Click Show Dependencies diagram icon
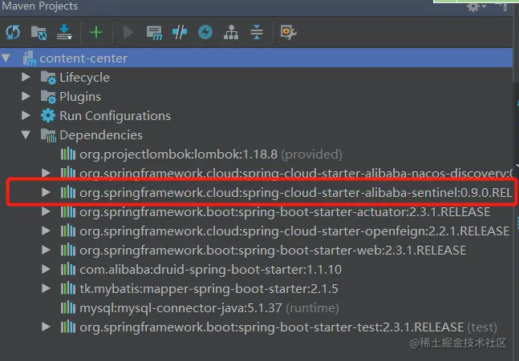The image size is (519, 361). [x=231, y=32]
